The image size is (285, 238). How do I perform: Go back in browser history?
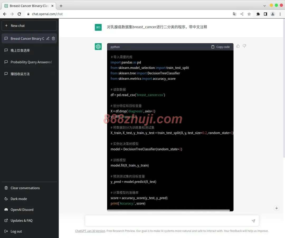(5, 14)
